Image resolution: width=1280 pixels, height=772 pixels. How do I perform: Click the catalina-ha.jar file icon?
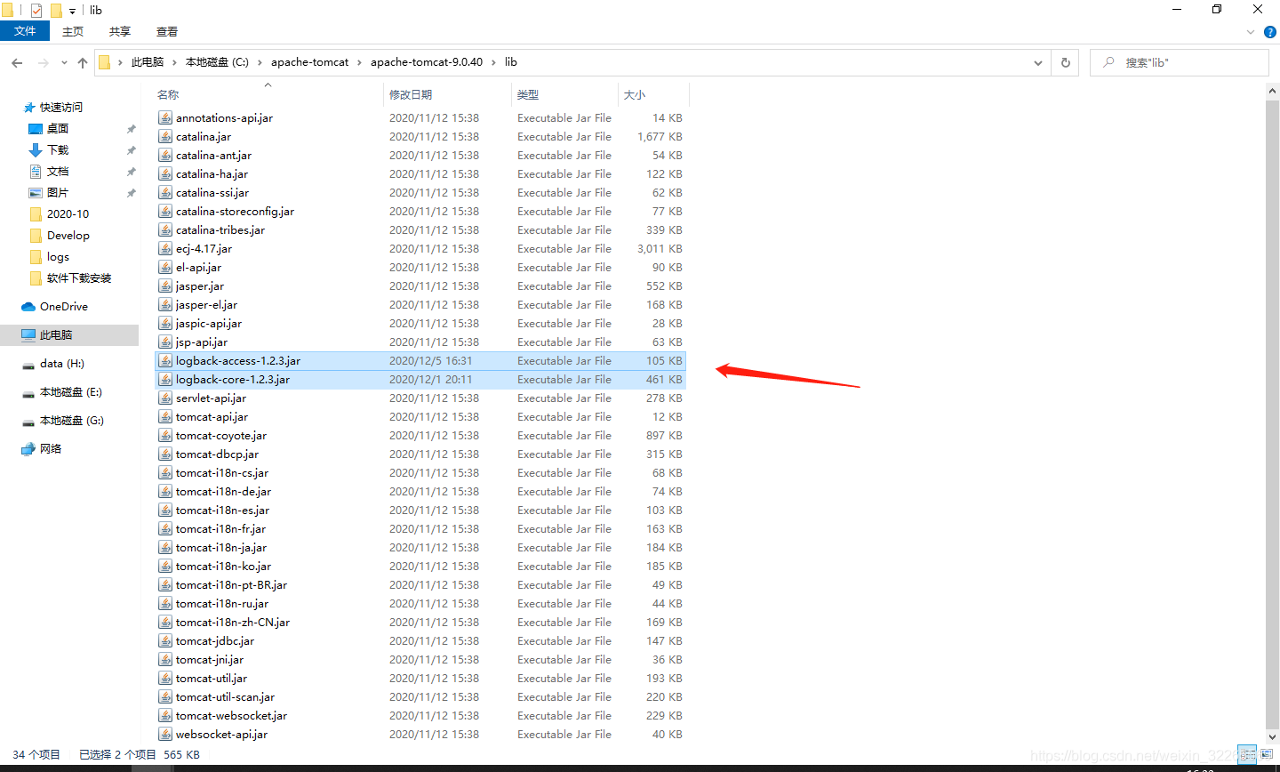[x=165, y=173]
